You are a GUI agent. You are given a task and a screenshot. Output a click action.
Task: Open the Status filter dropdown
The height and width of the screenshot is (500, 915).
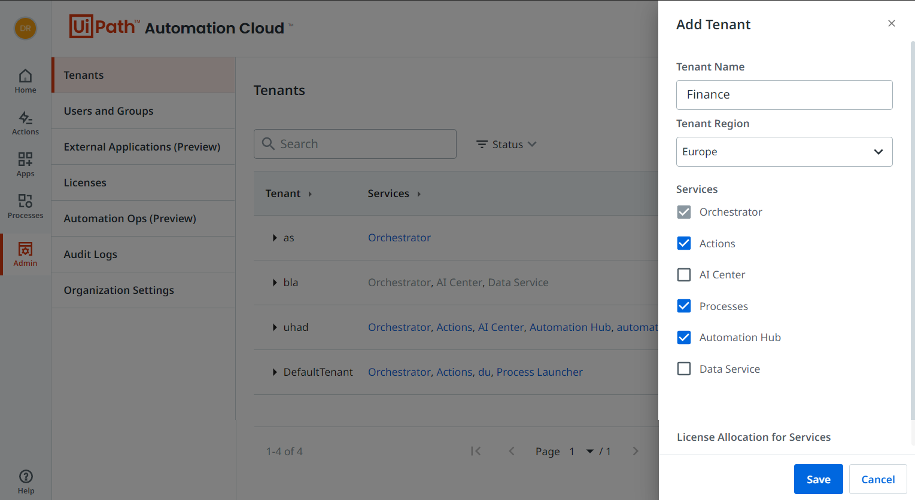tap(506, 144)
